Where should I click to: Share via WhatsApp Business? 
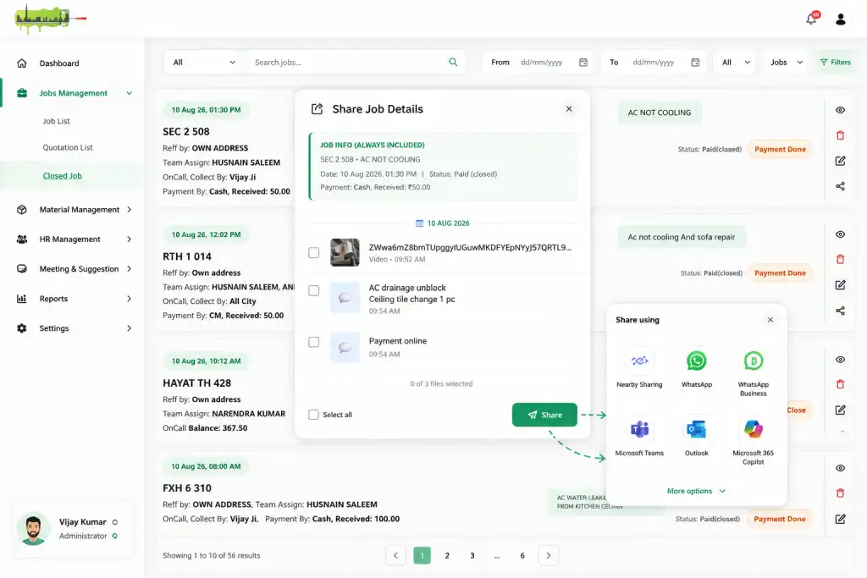(753, 373)
